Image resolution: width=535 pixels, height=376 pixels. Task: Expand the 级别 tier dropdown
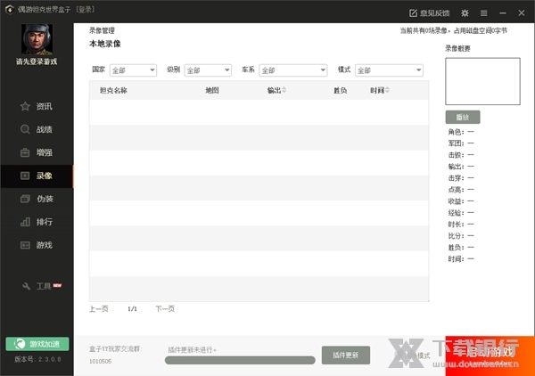coord(208,70)
